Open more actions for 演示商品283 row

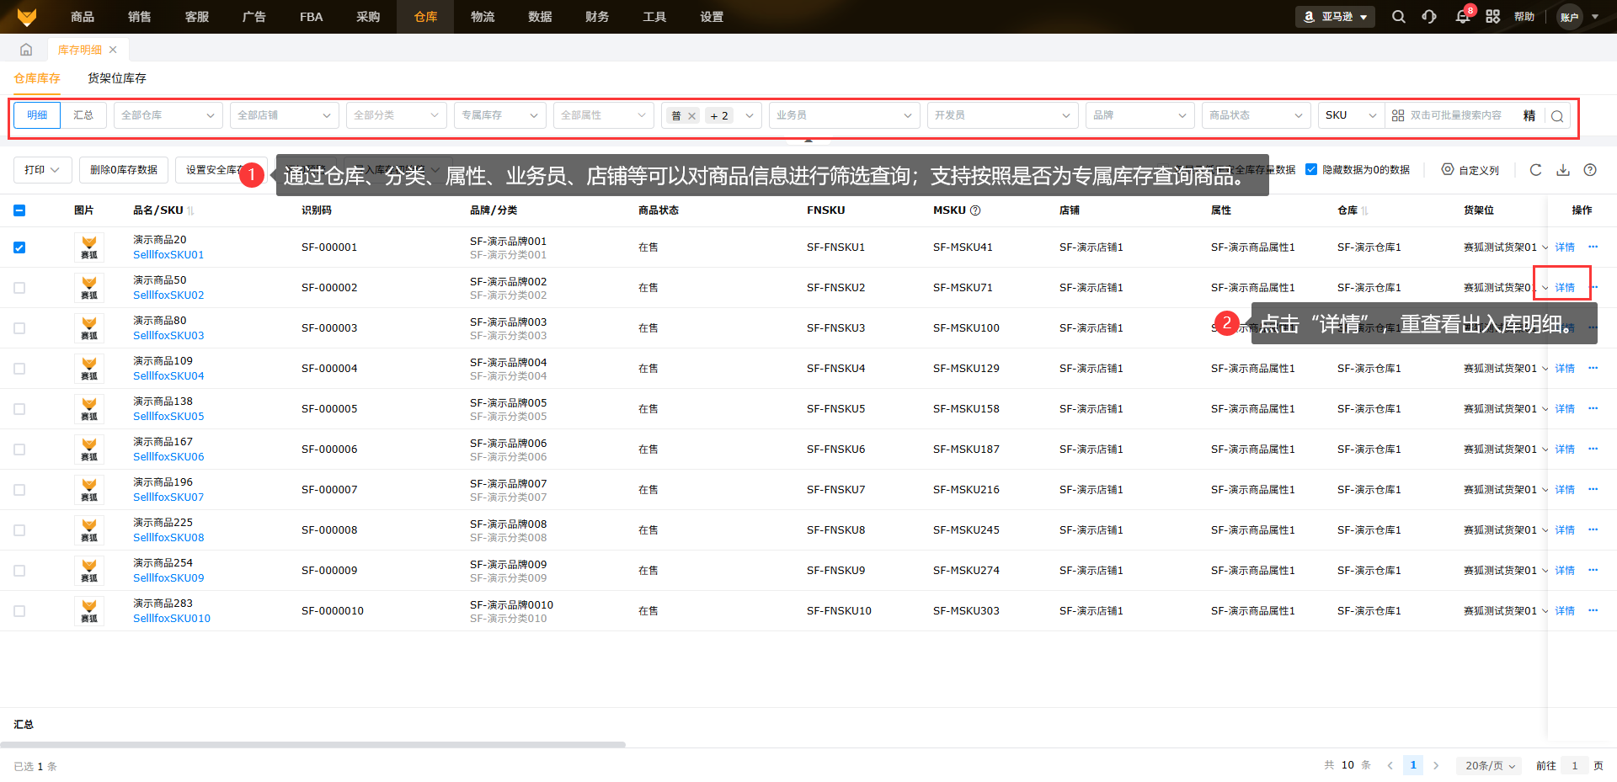click(x=1593, y=610)
